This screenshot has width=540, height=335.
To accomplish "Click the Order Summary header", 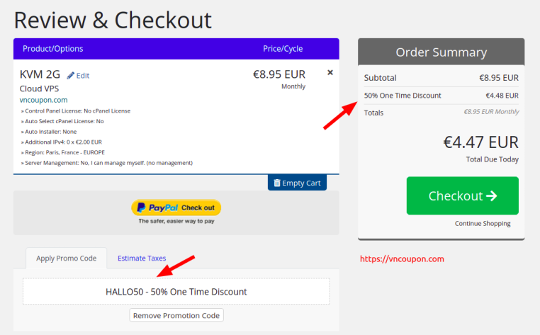I will click(441, 52).
